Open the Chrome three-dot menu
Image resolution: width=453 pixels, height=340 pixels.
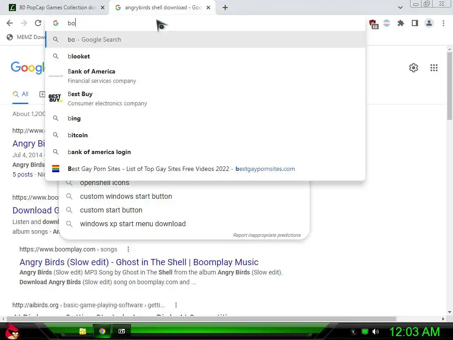(443, 23)
